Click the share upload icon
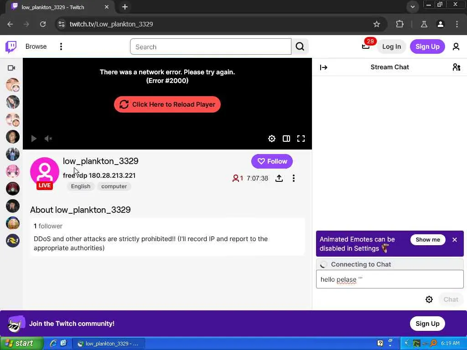467x350 pixels. [x=279, y=178]
